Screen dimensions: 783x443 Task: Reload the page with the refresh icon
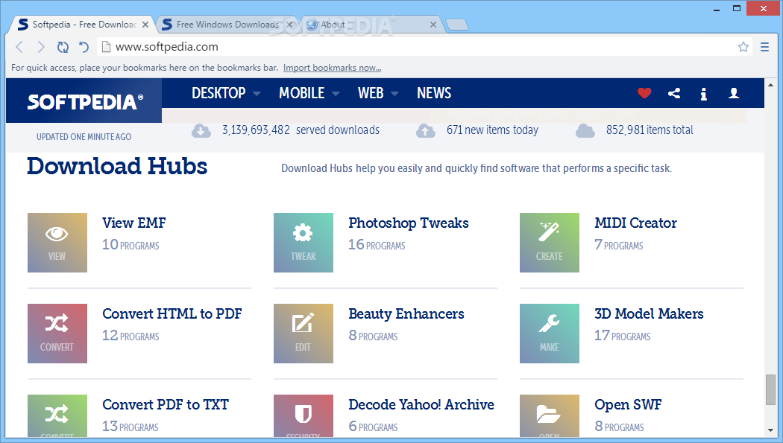coord(63,47)
